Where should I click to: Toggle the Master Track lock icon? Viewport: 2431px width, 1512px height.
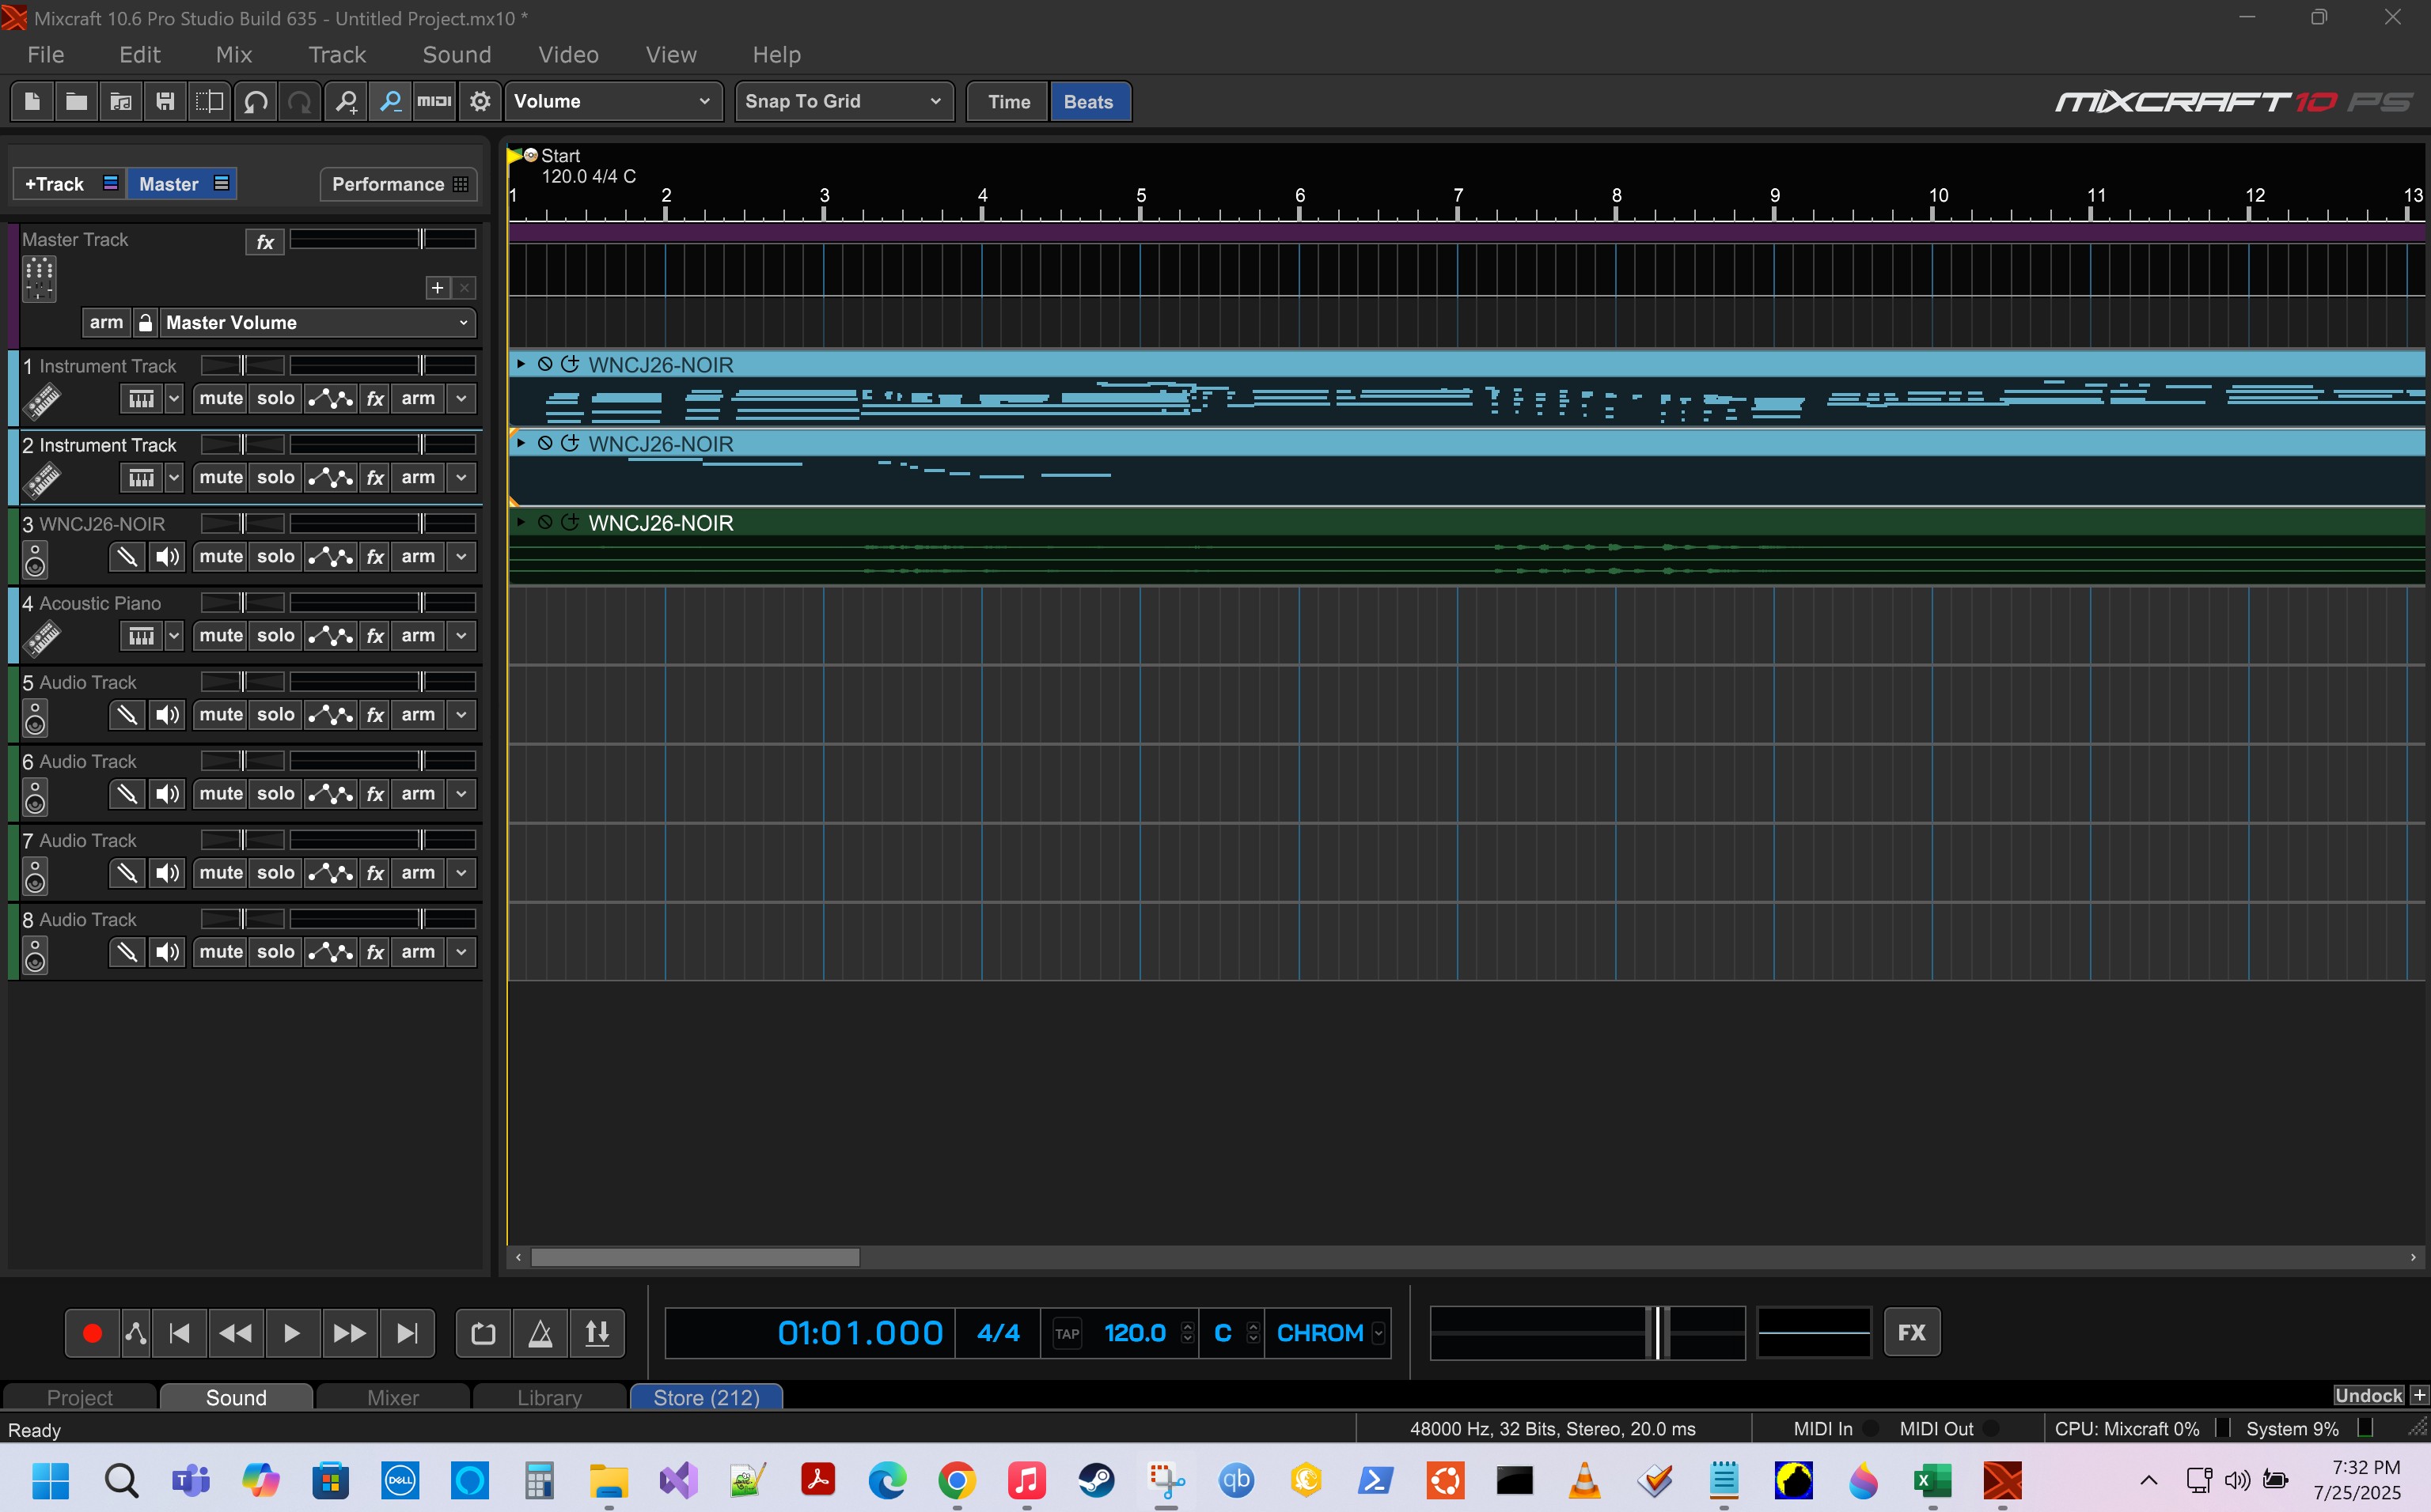pyautogui.click(x=145, y=322)
